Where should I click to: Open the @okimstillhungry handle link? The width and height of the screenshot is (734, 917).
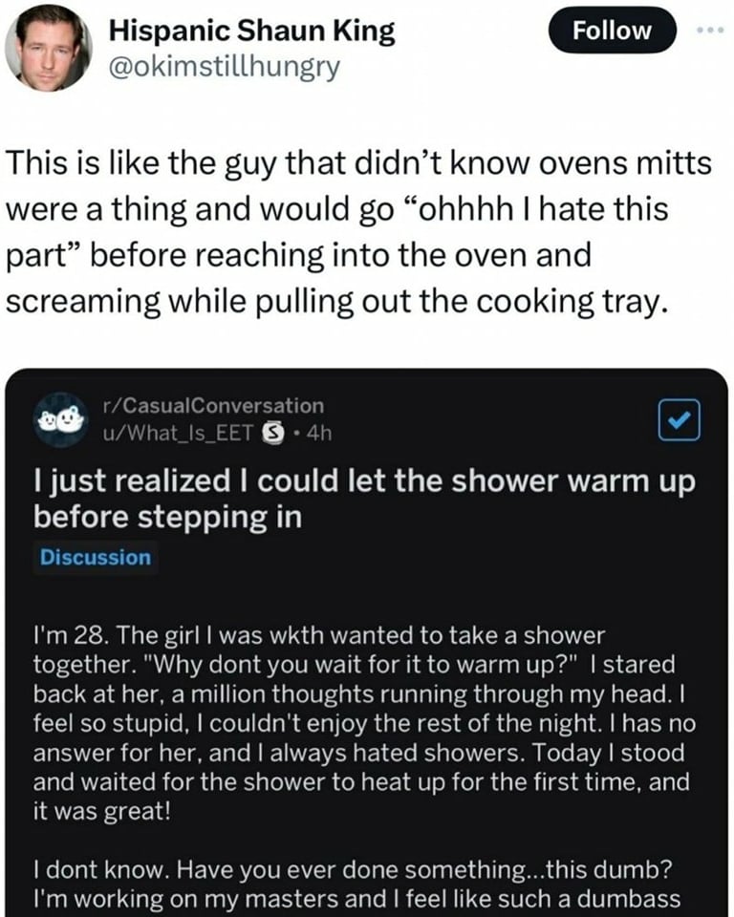pyautogui.click(x=226, y=68)
